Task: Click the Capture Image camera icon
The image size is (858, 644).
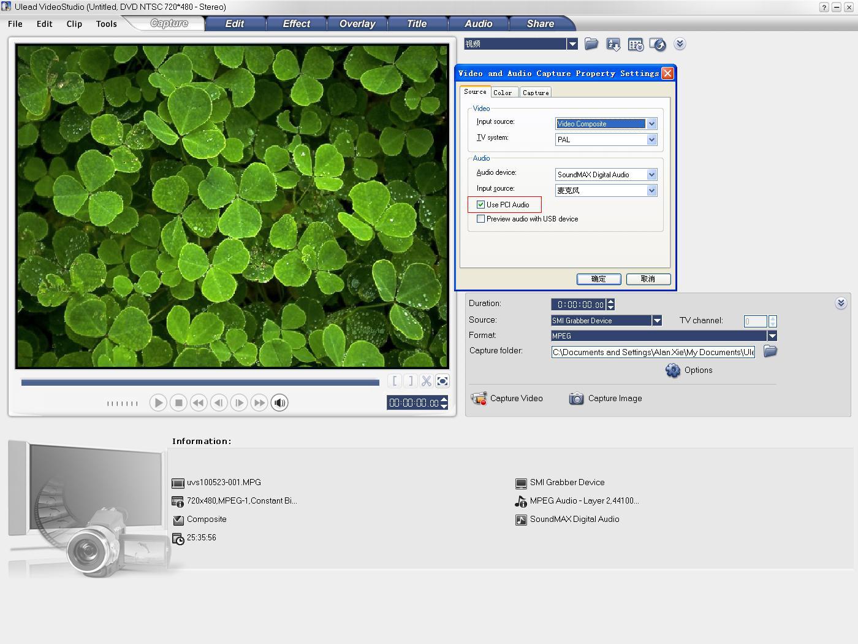Action: point(576,399)
